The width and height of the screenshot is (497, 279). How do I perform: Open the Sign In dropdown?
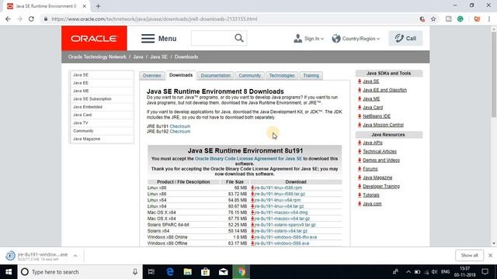pos(309,39)
